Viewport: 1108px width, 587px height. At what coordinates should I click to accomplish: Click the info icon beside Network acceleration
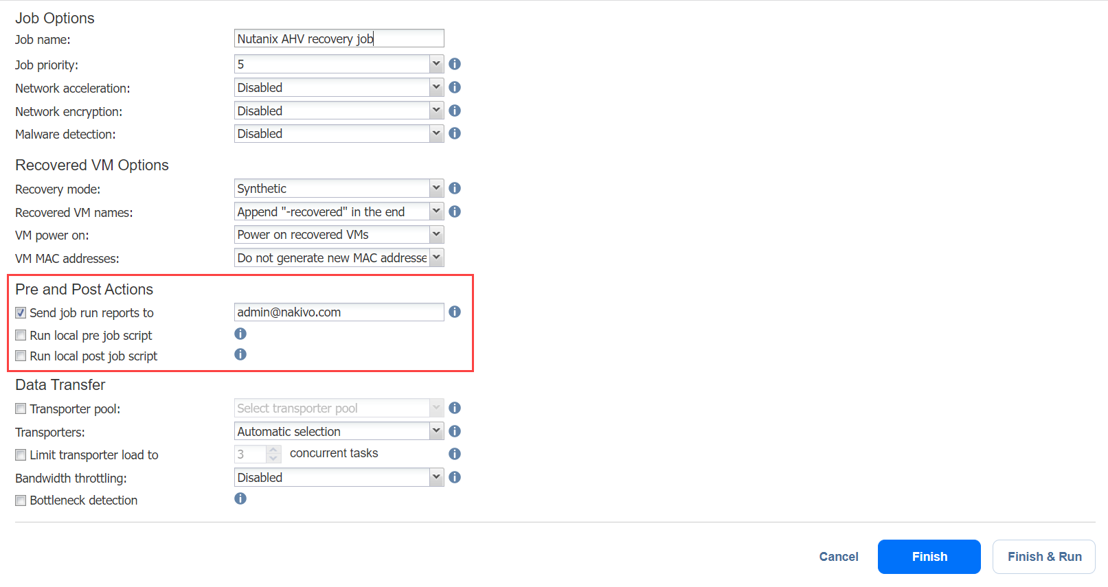point(455,87)
